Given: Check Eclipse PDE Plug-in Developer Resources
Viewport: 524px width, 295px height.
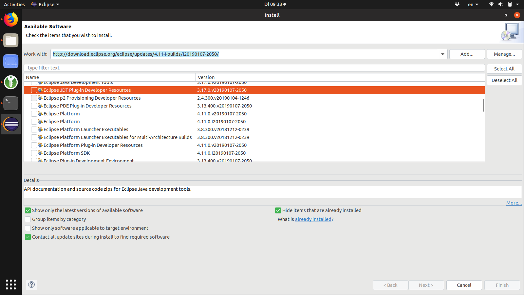Looking at the screenshot, I should coord(34,106).
